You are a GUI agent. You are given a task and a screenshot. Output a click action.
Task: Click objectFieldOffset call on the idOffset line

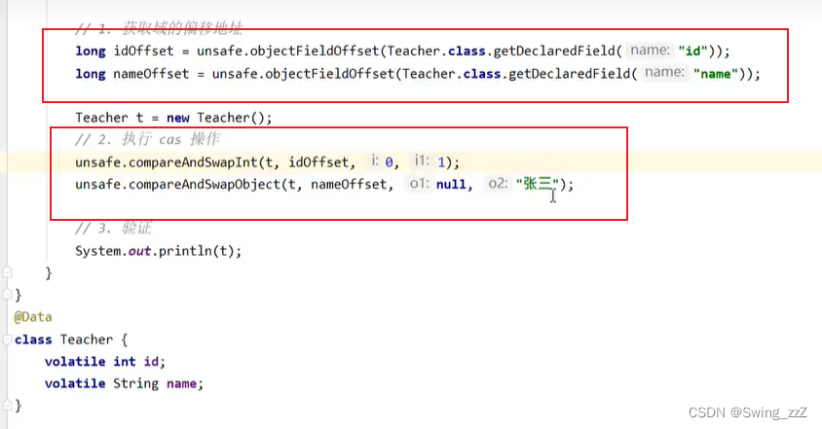click(314, 51)
